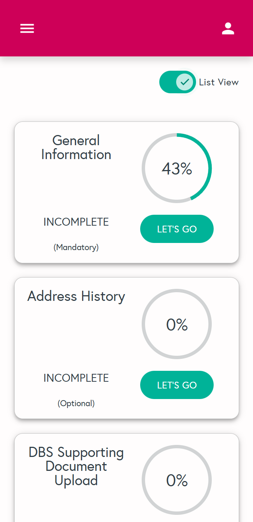Screen dimensions: 253x522
Task: Click the 0% text in Address History
Action: (177, 325)
